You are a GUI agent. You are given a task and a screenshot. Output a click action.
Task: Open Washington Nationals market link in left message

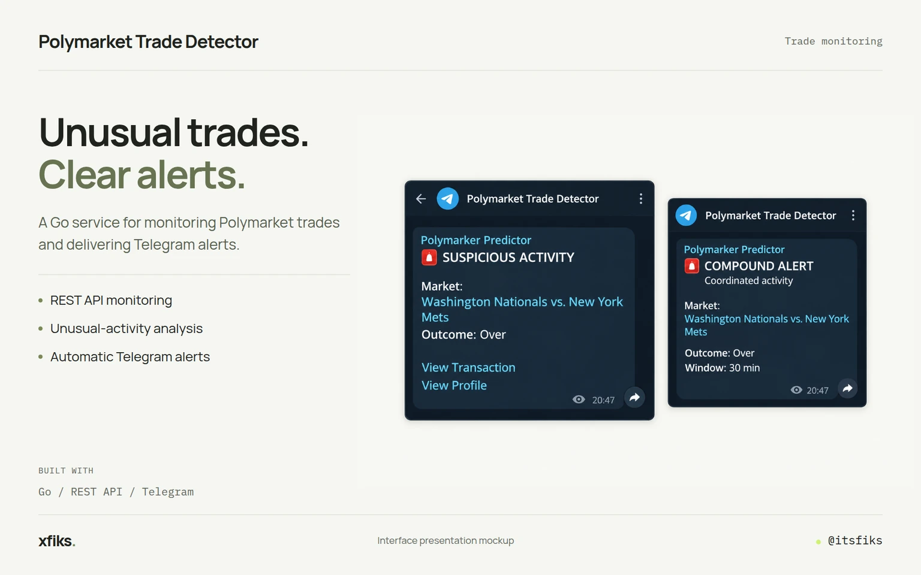coord(522,310)
